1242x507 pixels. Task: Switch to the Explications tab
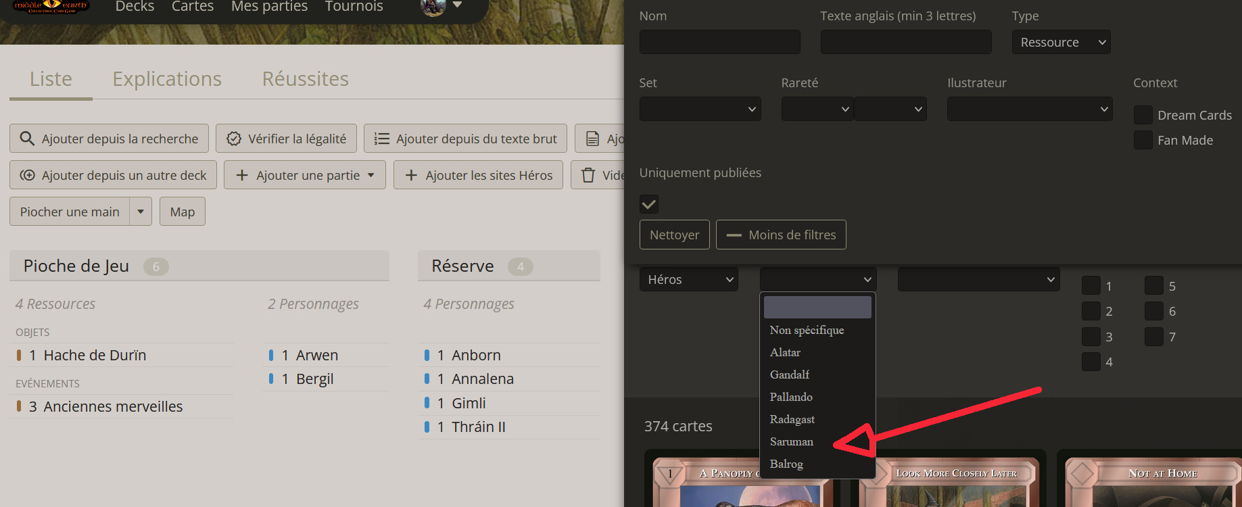(x=167, y=79)
